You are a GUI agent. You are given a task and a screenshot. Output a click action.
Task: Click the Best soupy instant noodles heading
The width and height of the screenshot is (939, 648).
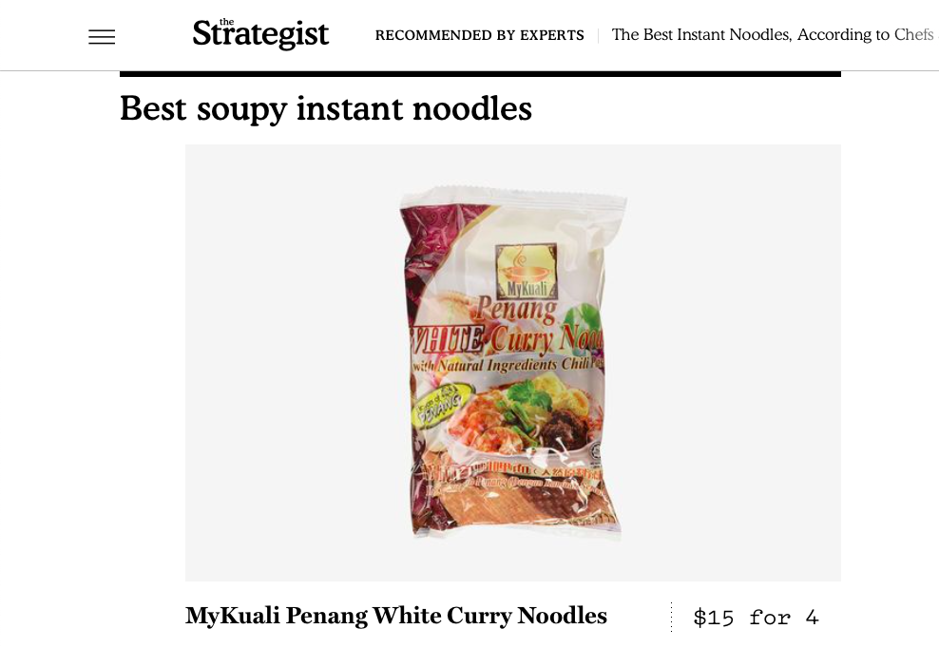(x=326, y=108)
